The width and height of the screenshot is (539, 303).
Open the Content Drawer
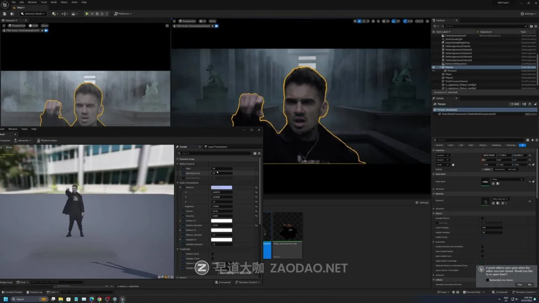(x=12, y=292)
